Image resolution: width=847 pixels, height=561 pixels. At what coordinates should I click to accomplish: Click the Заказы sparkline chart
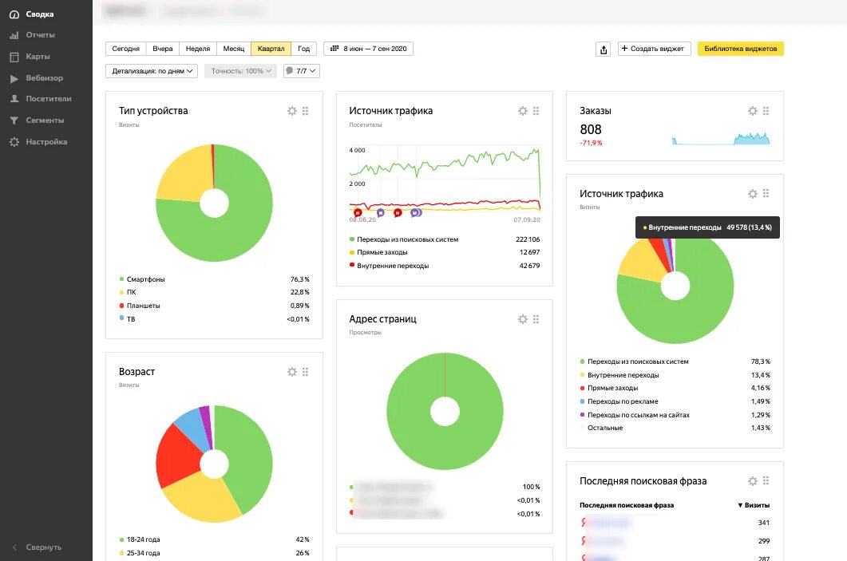point(721,139)
